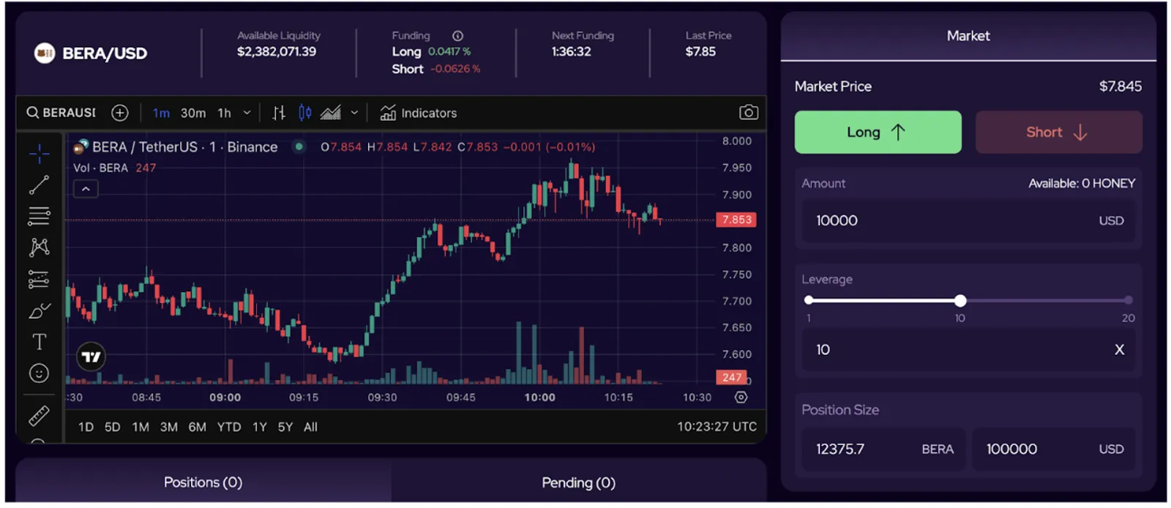The image size is (1171, 508).
Task: Open the Positions (0) tab
Action: point(203,482)
